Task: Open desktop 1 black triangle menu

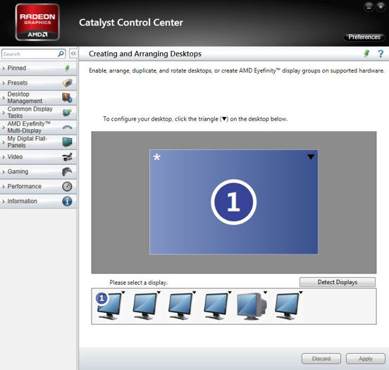Action: [x=311, y=156]
